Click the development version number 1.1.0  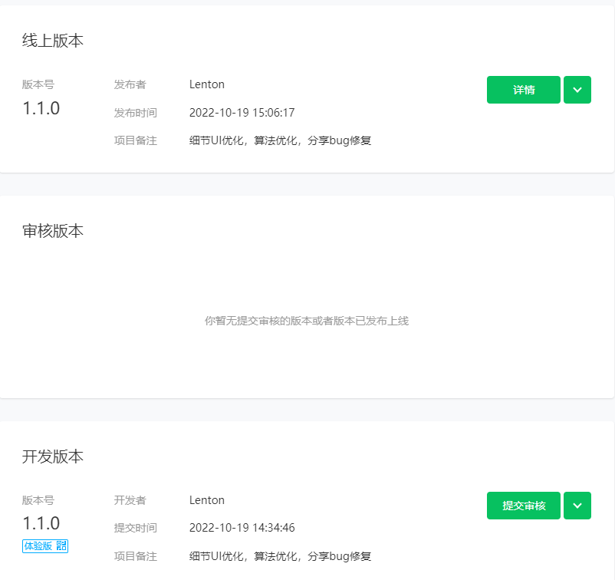(41, 523)
